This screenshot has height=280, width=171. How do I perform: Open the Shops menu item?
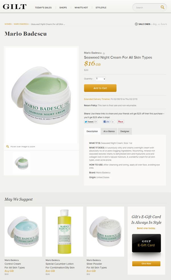pos(63,8)
